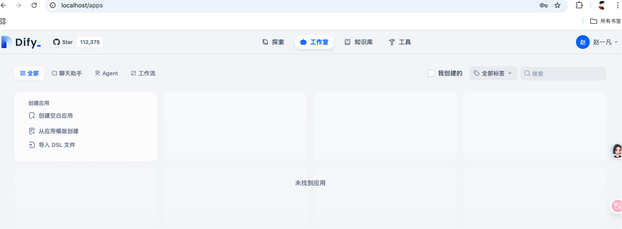The image size is (622, 229).
Task: Toggle the 我创建的 checkbox
Action: click(431, 73)
